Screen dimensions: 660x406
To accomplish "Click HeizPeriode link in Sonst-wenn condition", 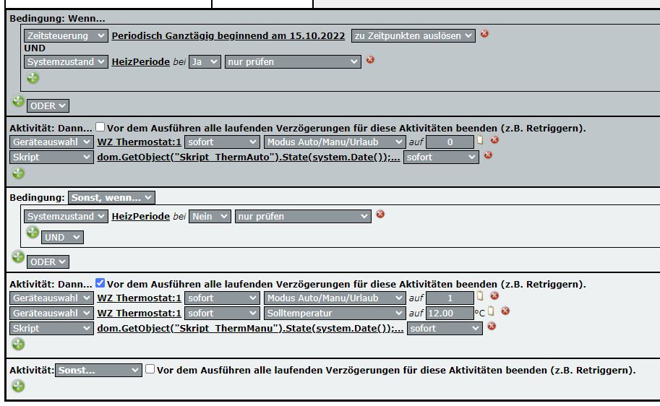I will tap(140, 217).
